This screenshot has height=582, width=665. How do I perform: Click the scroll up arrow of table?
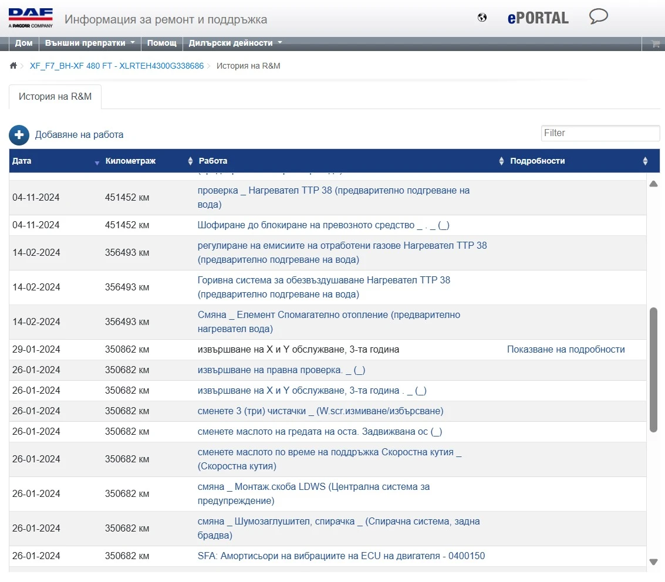[x=653, y=184]
